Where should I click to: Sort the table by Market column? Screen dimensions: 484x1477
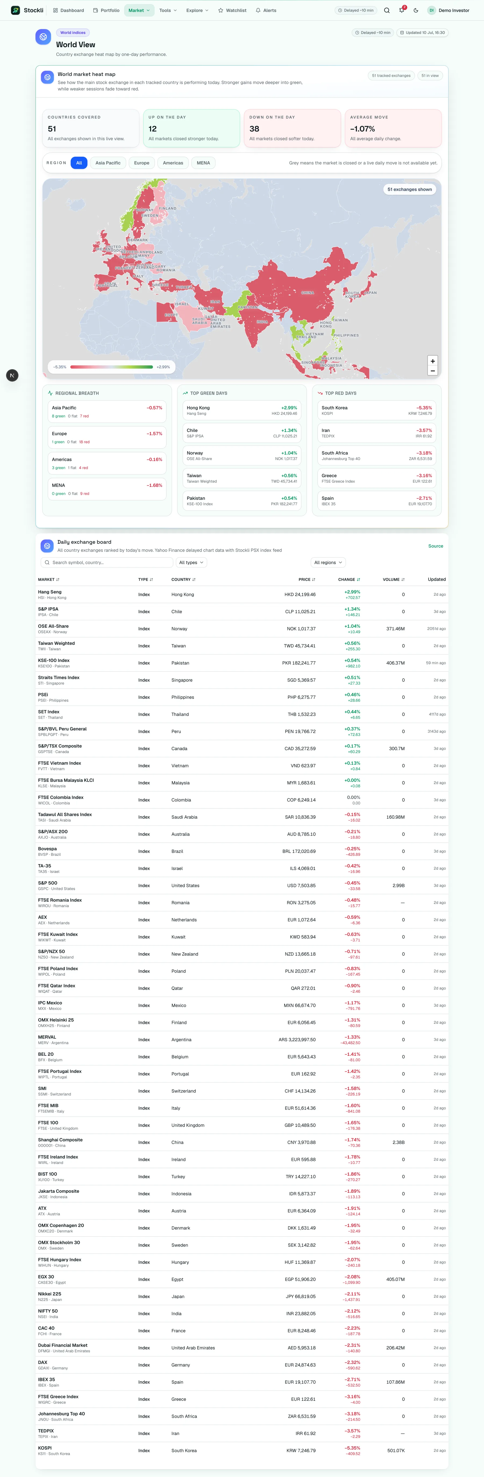(49, 580)
